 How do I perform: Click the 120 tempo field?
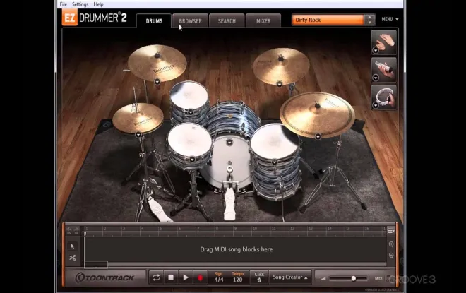click(x=237, y=280)
